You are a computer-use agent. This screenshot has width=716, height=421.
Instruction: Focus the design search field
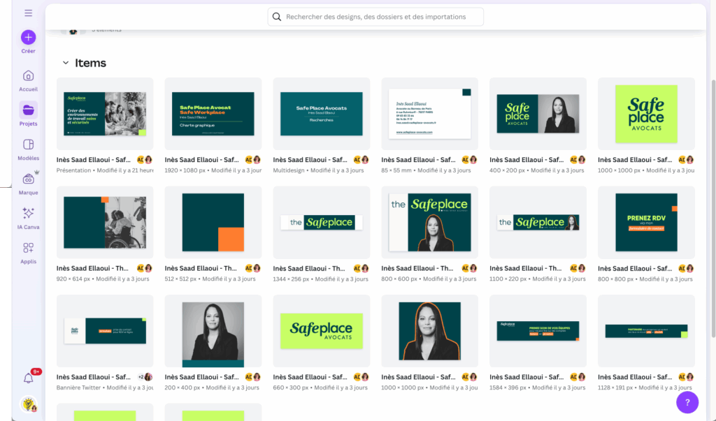375,17
